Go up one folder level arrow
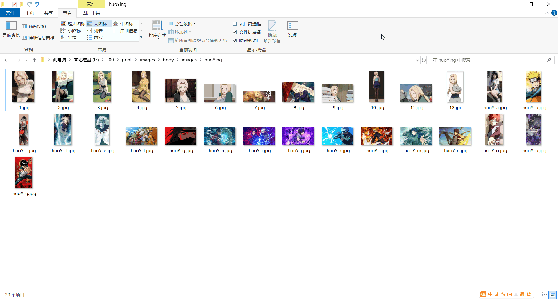The height and width of the screenshot is (299, 558). 34,60
